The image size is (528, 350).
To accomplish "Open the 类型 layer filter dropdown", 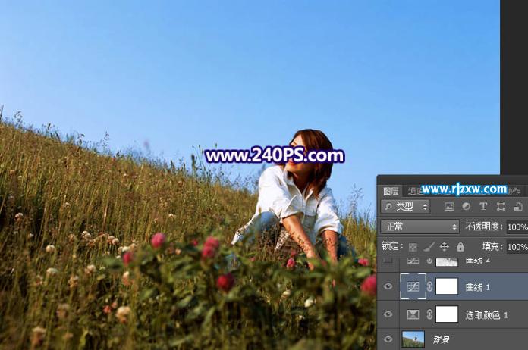I will (405, 206).
